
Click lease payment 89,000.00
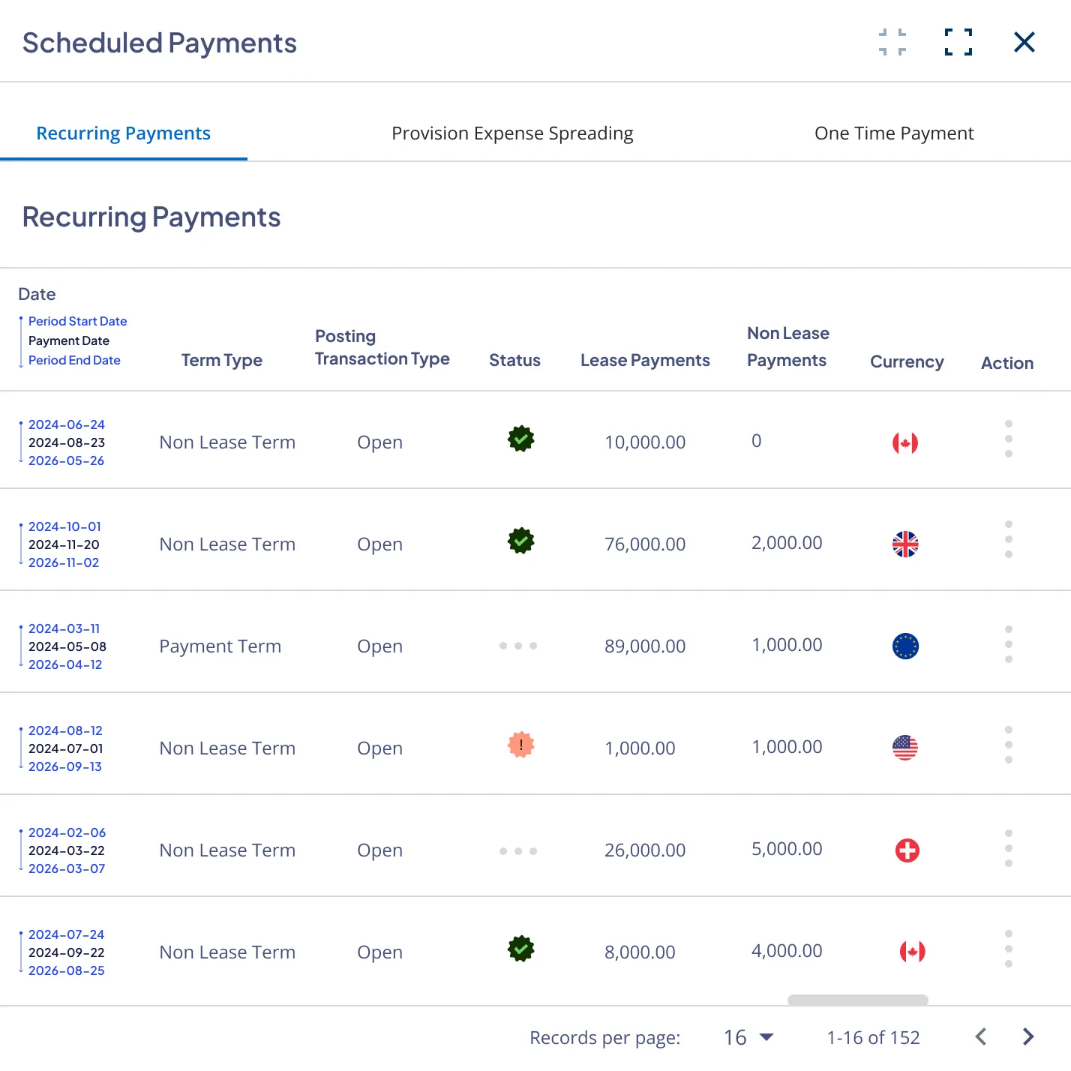[645, 646]
